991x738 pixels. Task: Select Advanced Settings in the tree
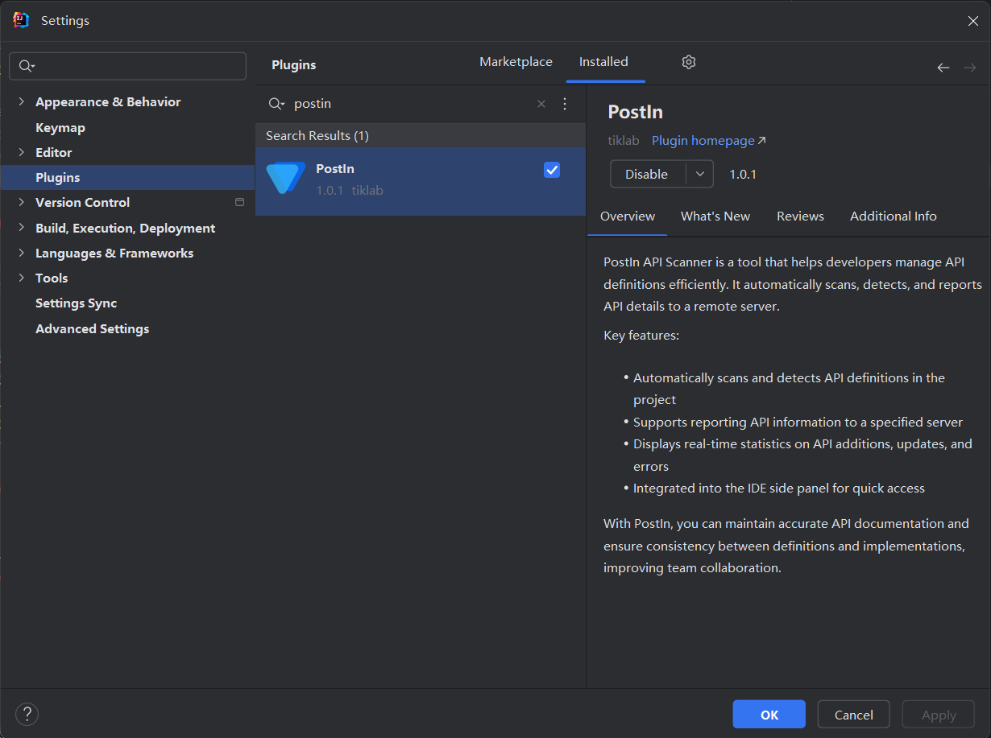click(93, 328)
